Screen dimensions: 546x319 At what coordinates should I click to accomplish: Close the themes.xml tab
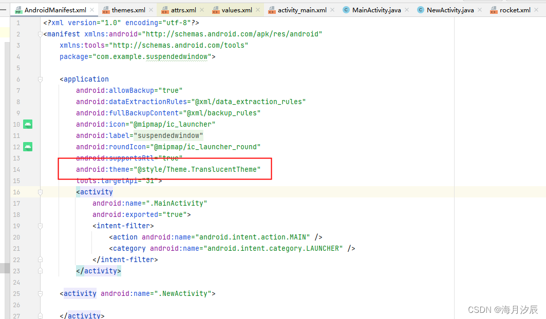pyautogui.click(x=150, y=9)
